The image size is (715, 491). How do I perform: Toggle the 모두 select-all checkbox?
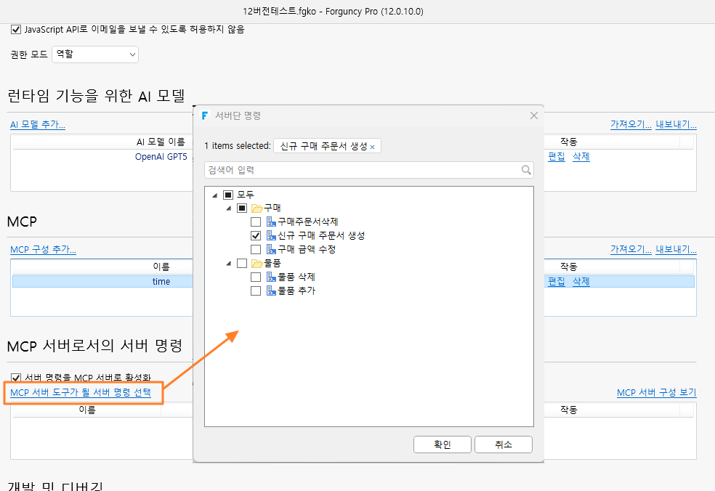pos(228,195)
